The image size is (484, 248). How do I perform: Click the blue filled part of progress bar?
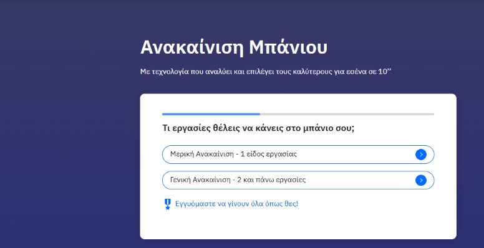[211, 114]
